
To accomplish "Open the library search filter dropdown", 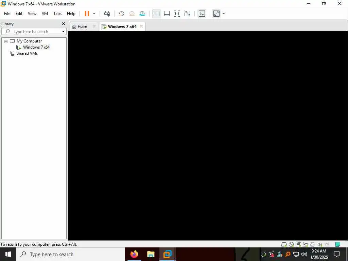I will pos(63,32).
